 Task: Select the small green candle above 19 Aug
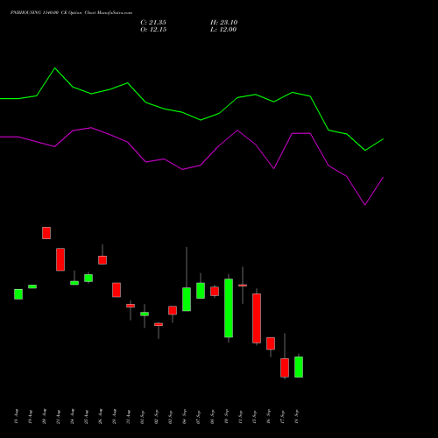(x=32, y=286)
